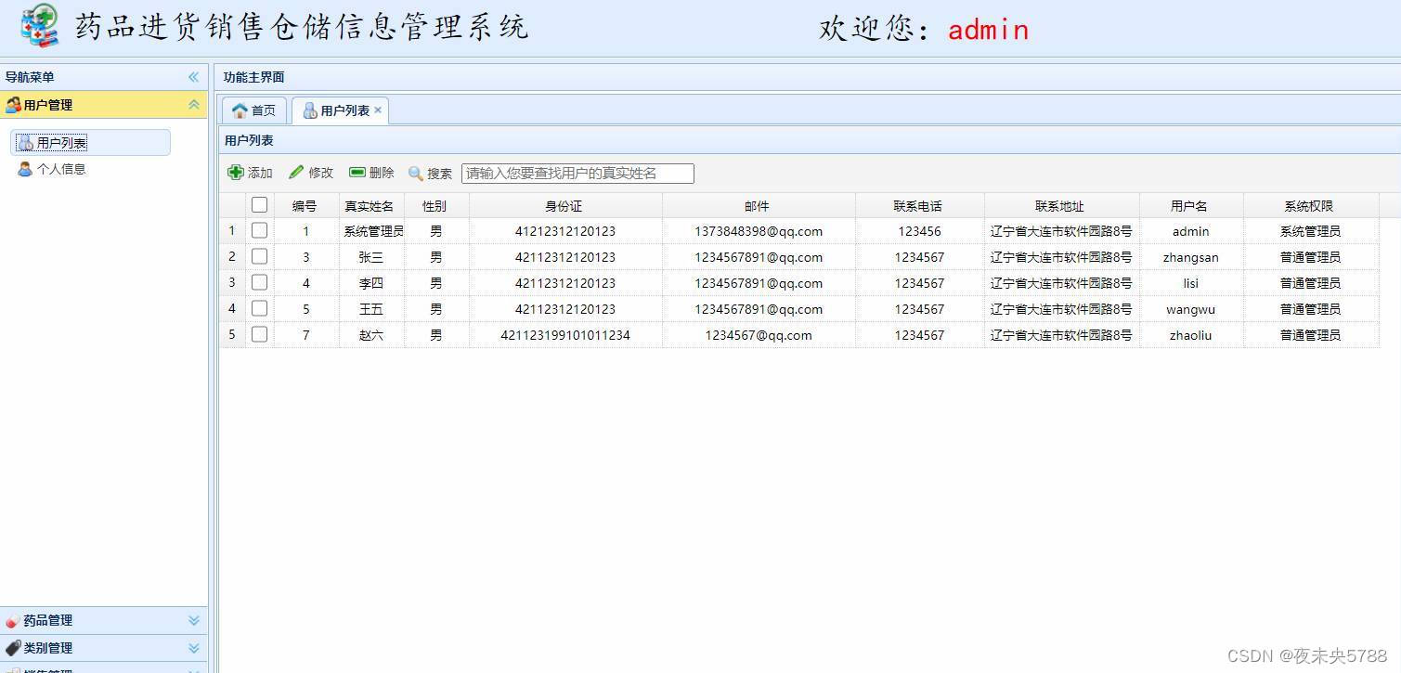This screenshot has height=673, width=1401.
Task: Click the 类别管理 section header
Action: coord(103,648)
